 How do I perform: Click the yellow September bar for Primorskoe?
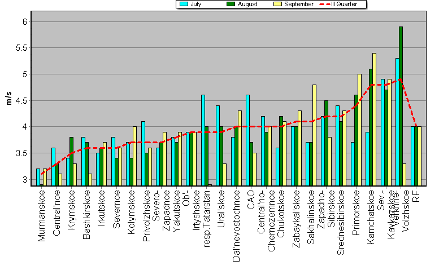tap(359, 130)
